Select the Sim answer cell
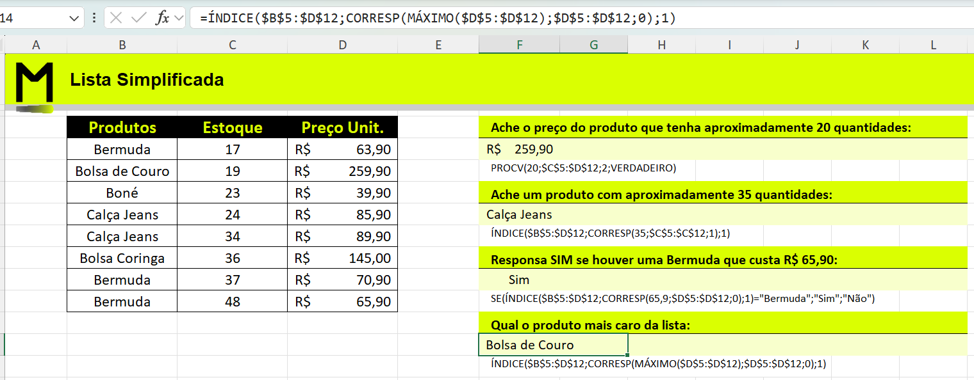The image size is (974, 380). [x=519, y=280]
